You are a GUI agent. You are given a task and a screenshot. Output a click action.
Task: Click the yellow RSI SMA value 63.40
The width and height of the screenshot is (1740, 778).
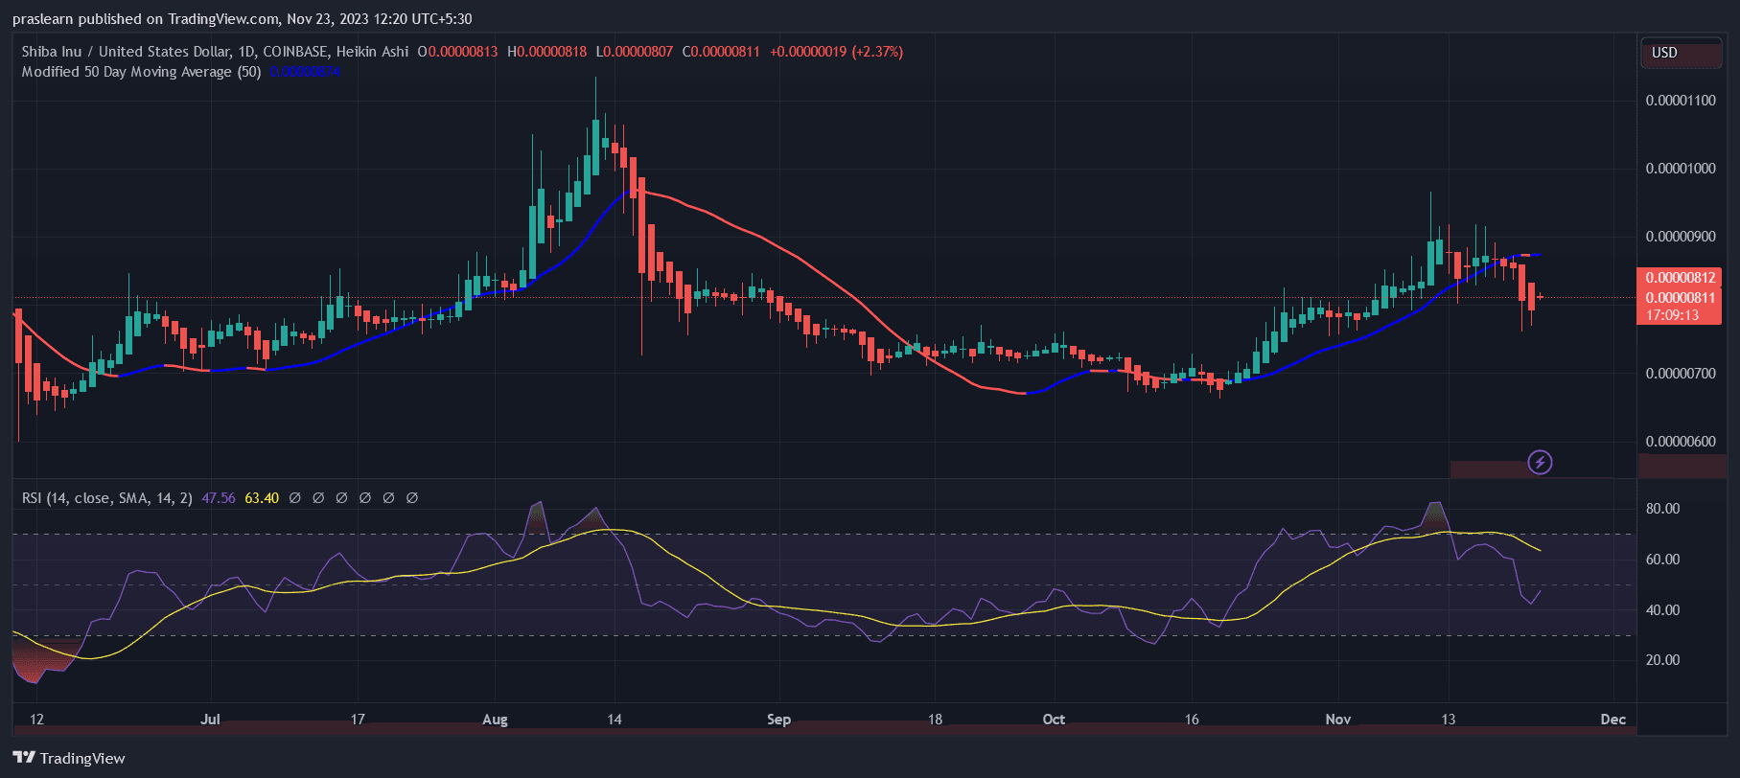(262, 498)
